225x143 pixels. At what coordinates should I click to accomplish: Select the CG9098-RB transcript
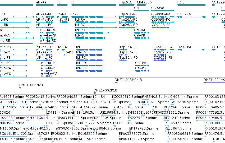coord(160,27)
